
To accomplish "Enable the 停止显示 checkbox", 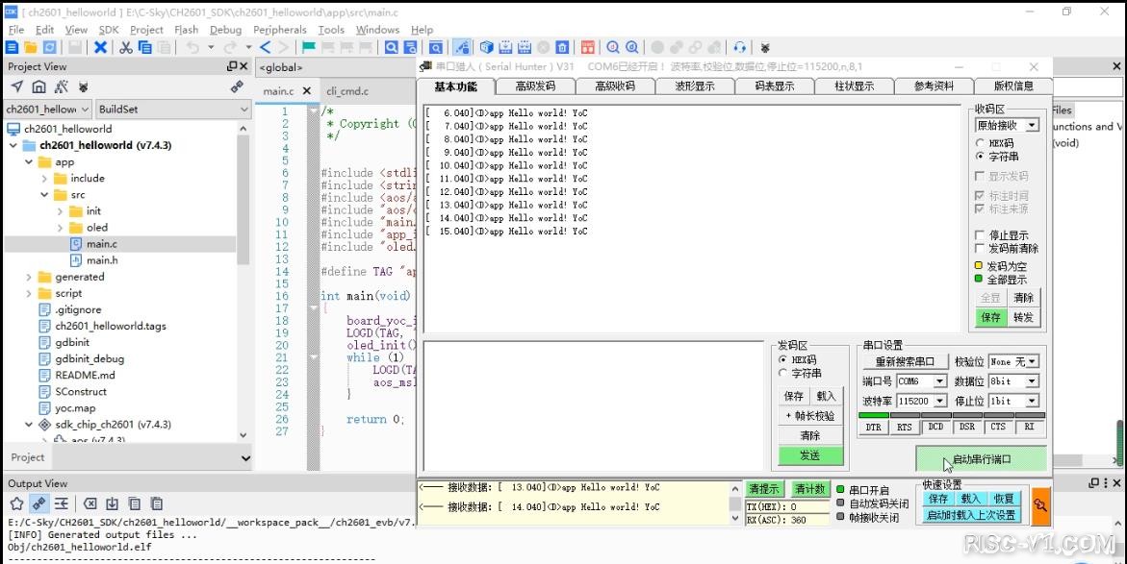I will tap(980, 235).
